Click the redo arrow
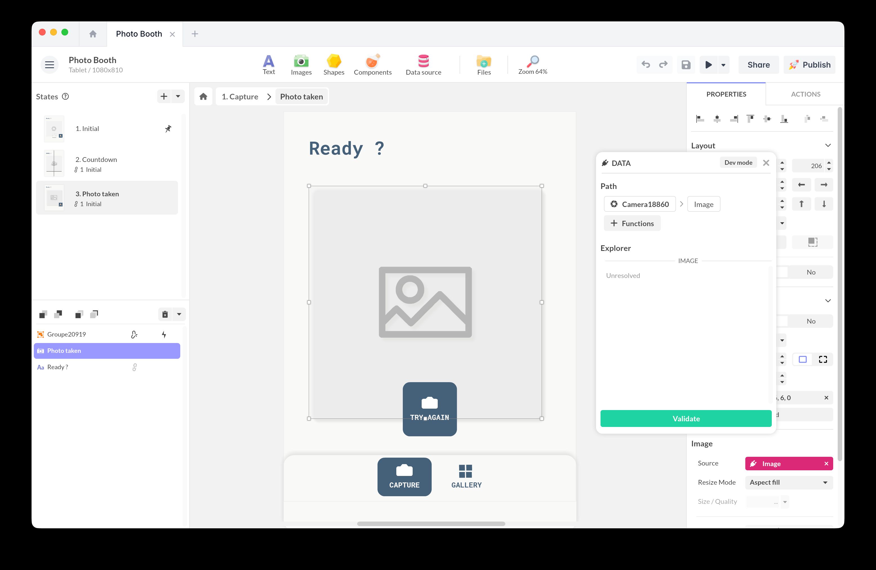The height and width of the screenshot is (570, 876). point(663,65)
